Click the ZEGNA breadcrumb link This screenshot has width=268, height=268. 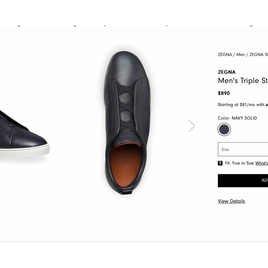pyautogui.click(x=225, y=54)
